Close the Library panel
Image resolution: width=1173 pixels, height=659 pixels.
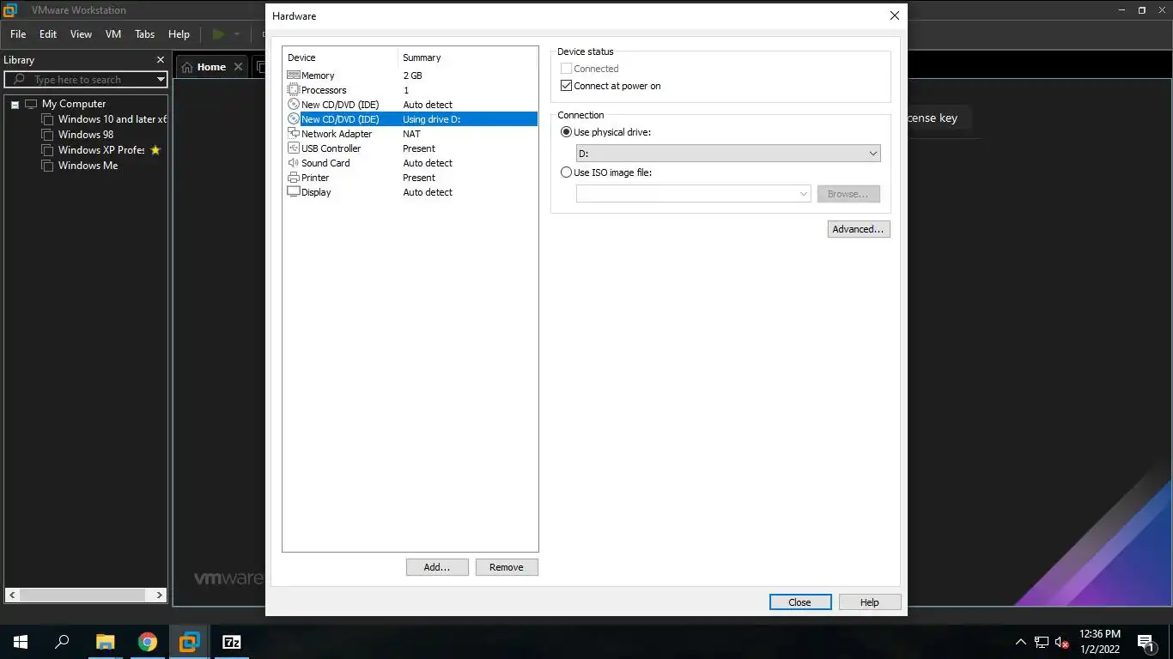pos(160,60)
